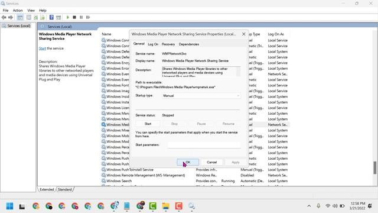Open the Help menu
Screen dimensions: 378x213
tap(43, 11)
